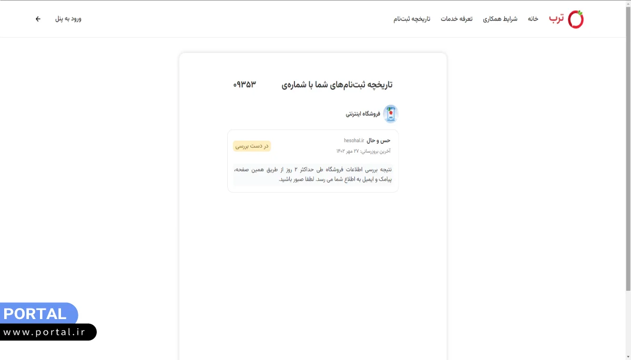Screen dimensions: 631x360
Task: Click the PORTAL logo watermark
Action: point(34,314)
